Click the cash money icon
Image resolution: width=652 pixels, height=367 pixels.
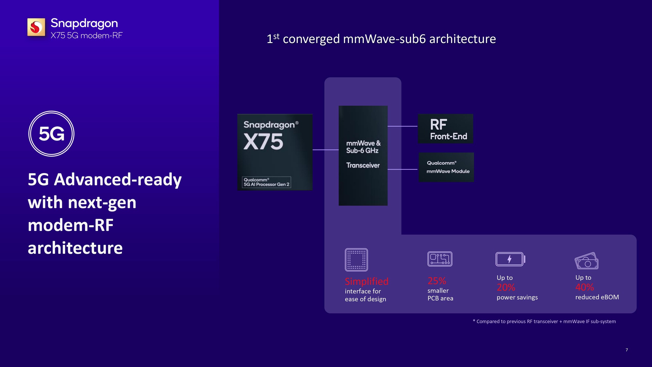point(587,261)
